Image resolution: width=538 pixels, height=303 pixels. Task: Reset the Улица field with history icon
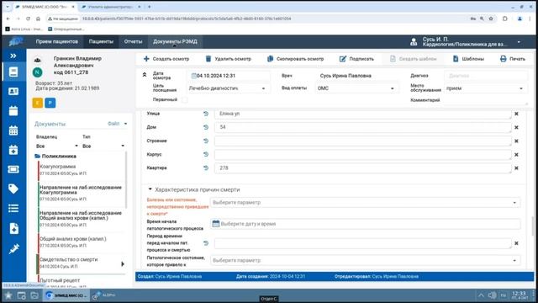tap(206, 114)
